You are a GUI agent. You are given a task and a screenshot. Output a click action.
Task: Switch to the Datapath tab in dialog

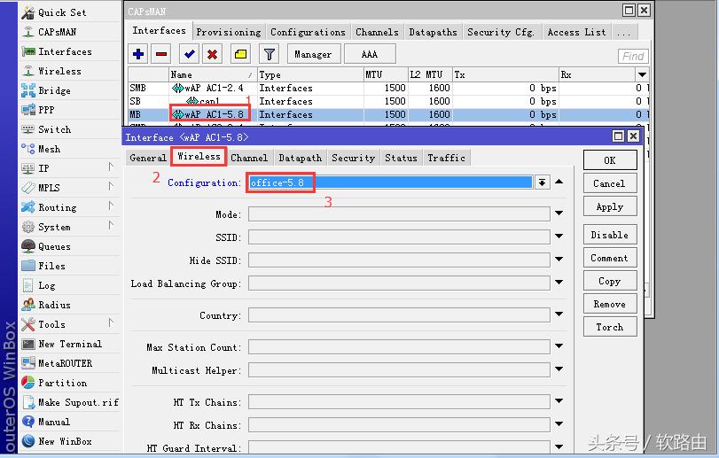click(300, 158)
